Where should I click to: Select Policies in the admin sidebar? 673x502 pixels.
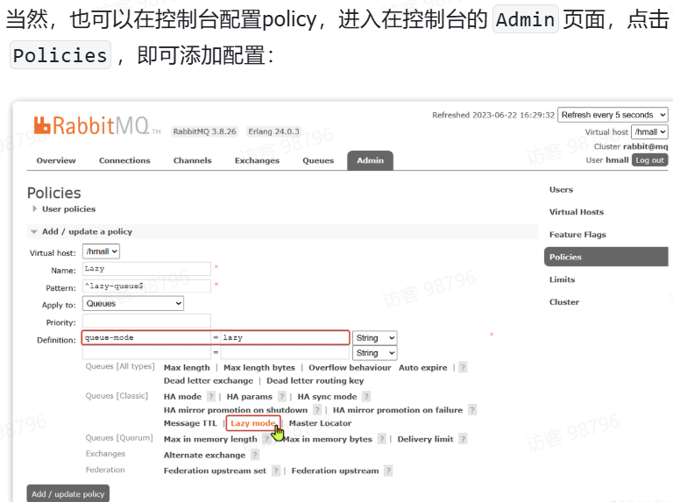[x=606, y=257]
